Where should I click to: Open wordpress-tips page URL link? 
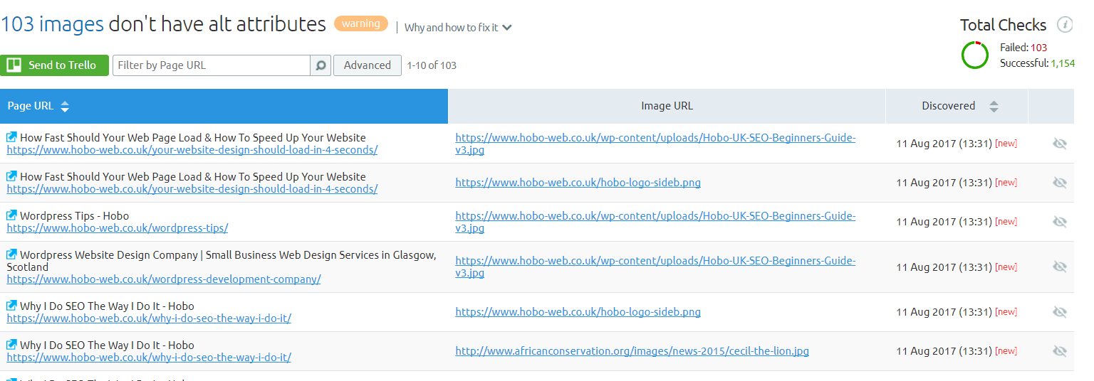click(118, 228)
